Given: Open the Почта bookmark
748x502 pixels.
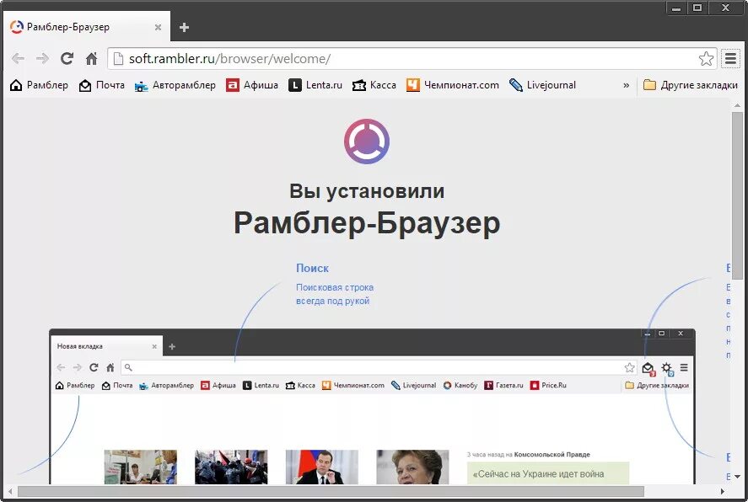Looking at the screenshot, I should (101, 85).
